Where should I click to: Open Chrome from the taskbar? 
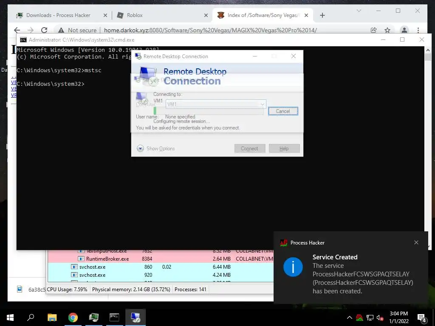coord(73,317)
